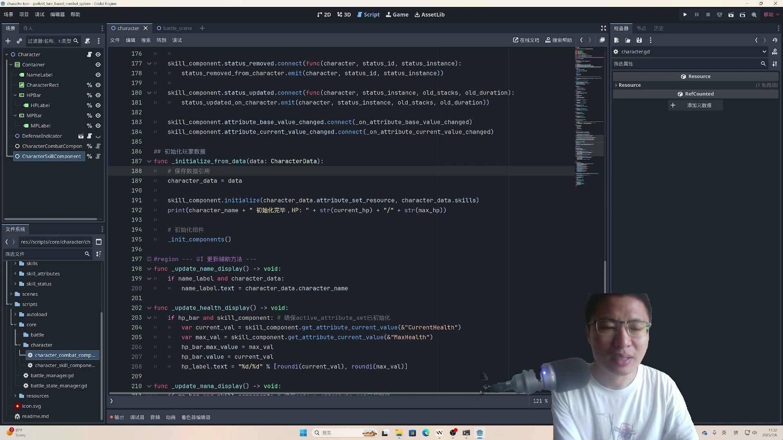Create new resource in inspector

point(617,40)
